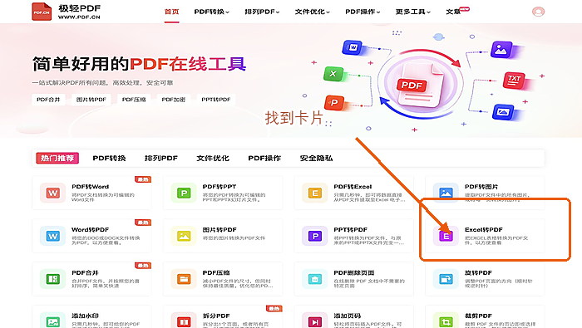Click the 添加水印 card icon
Image resolution: width=582 pixels, height=328 pixels.
pos(53,321)
